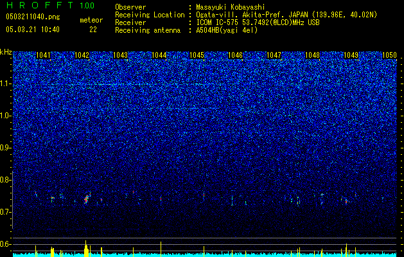This screenshot has height=257, width=404.
Task: Click the A504HB(yagi 4el) antenna text
Action: coord(227,30)
